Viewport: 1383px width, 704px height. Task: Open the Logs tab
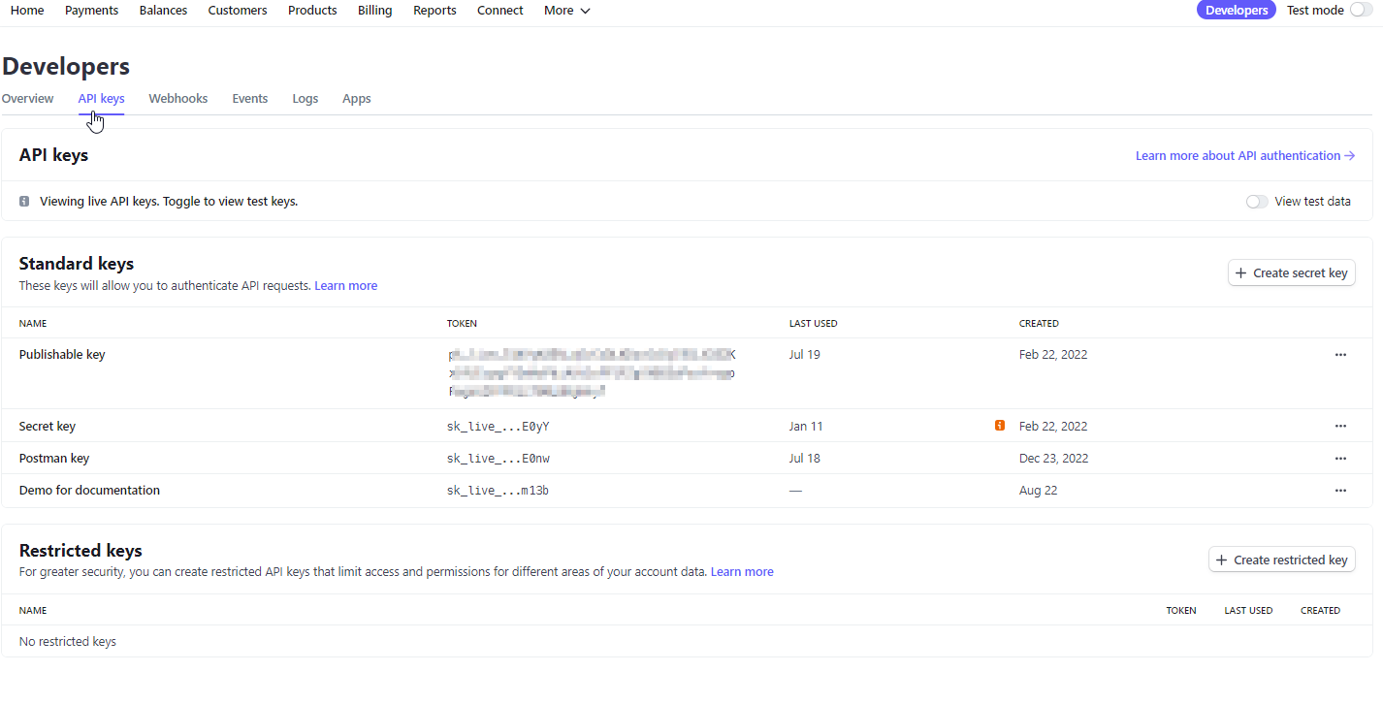pos(305,99)
